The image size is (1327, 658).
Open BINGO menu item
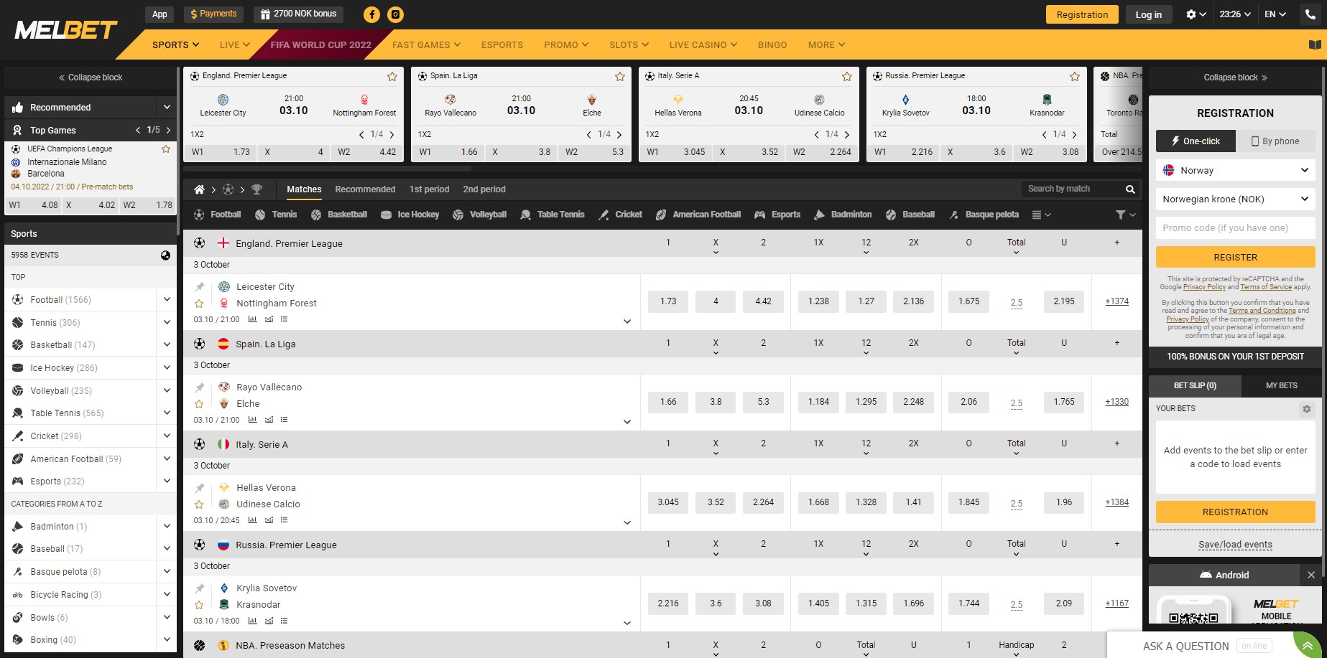click(772, 44)
